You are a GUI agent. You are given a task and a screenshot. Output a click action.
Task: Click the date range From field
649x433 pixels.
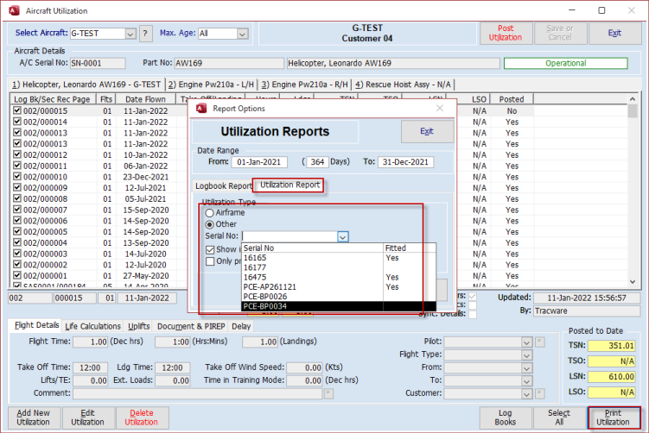coord(259,162)
